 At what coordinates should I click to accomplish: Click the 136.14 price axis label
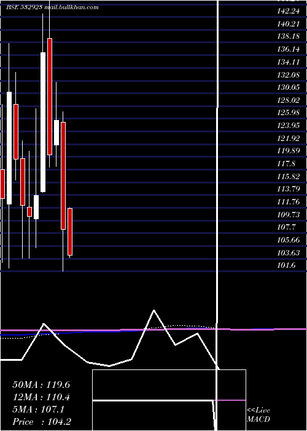tap(288, 49)
